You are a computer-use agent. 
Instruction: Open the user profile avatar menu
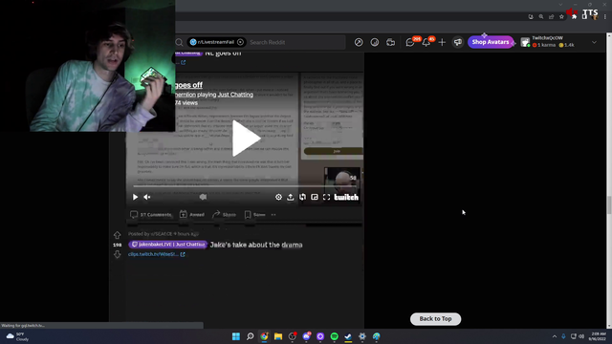[525, 42]
